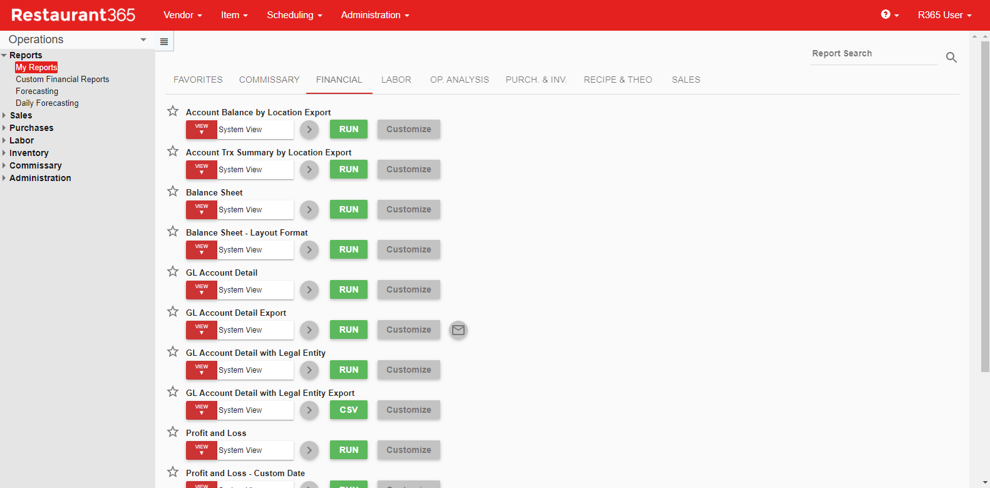The width and height of the screenshot is (990, 488).
Task: Open VIEW dropdown for Account Balance by Location Export
Action: (202, 130)
